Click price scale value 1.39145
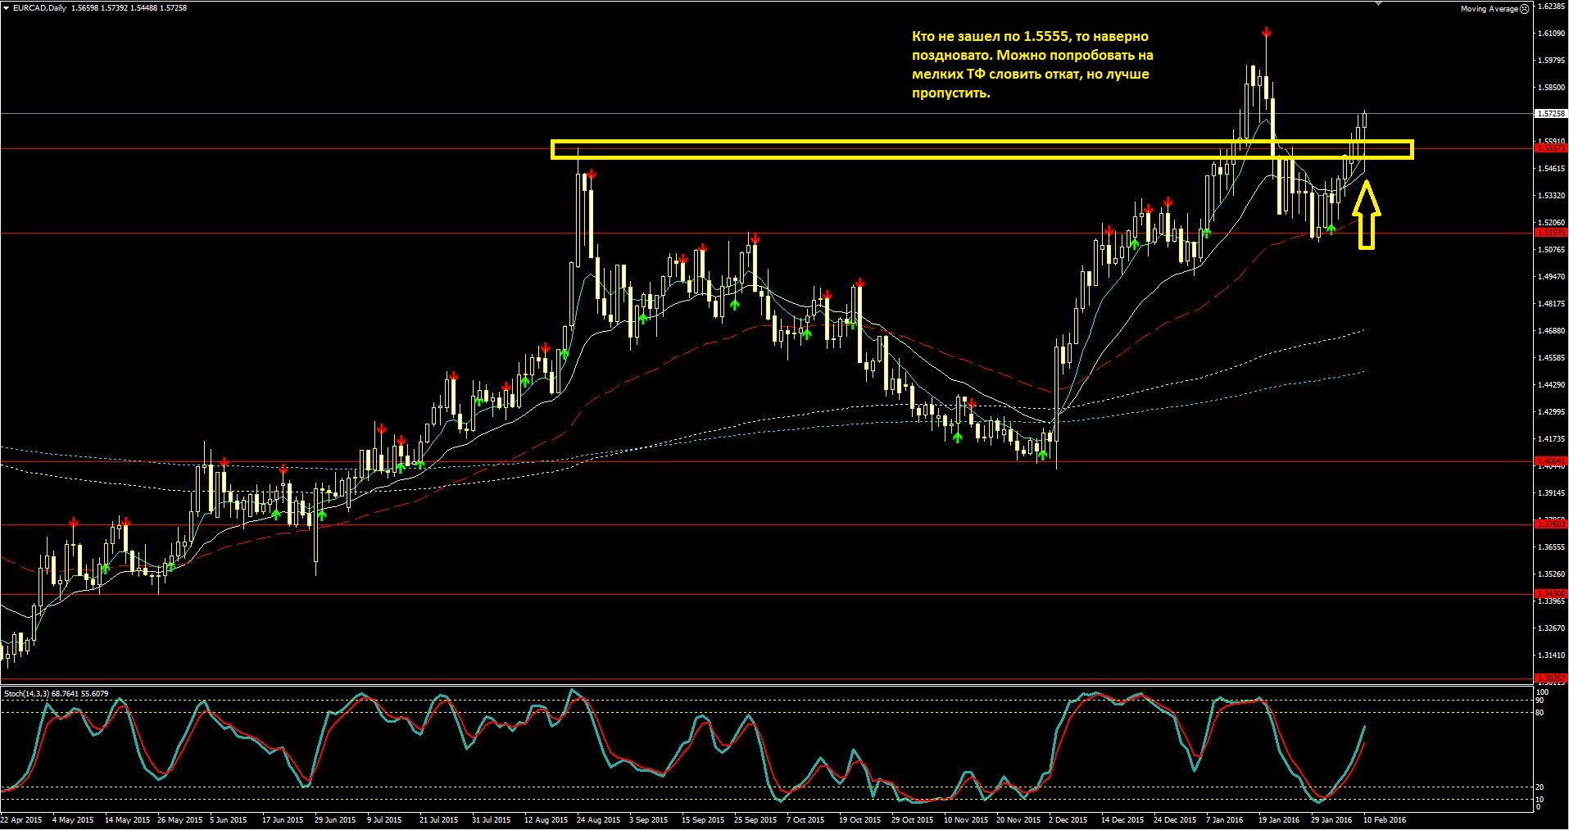This screenshot has width=1569, height=830. pos(1553,493)
